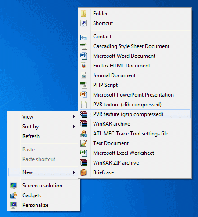Image resolution: width=198 pixels, height=217 pixels.
Task: Click the Contact card icon
Action: coord(84,37)
